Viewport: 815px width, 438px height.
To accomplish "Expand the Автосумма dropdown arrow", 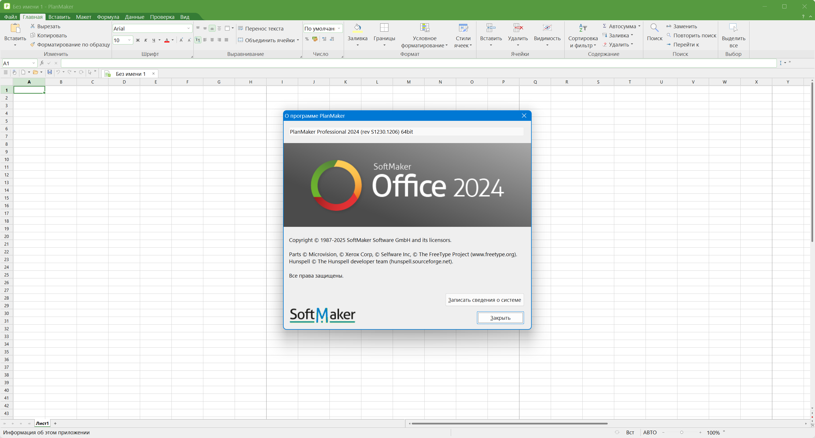I will coord(639,26).
